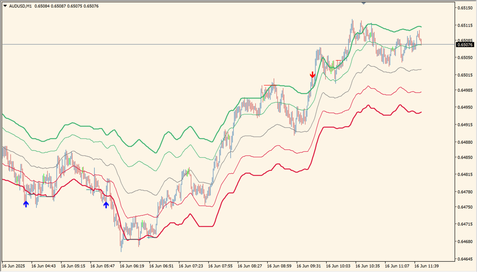Image resolution: width=477 pixels, height=272 pixels.
Task: Click the 16 Jun 11:39 time label
Action: [427, 265]
